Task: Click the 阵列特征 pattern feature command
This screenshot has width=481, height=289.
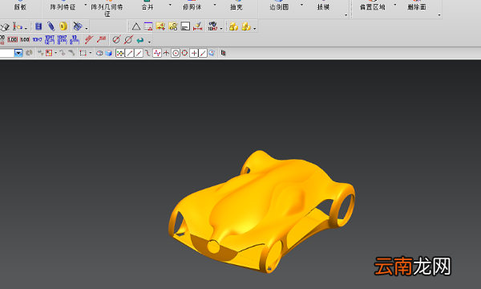Action: coord(63,6)
